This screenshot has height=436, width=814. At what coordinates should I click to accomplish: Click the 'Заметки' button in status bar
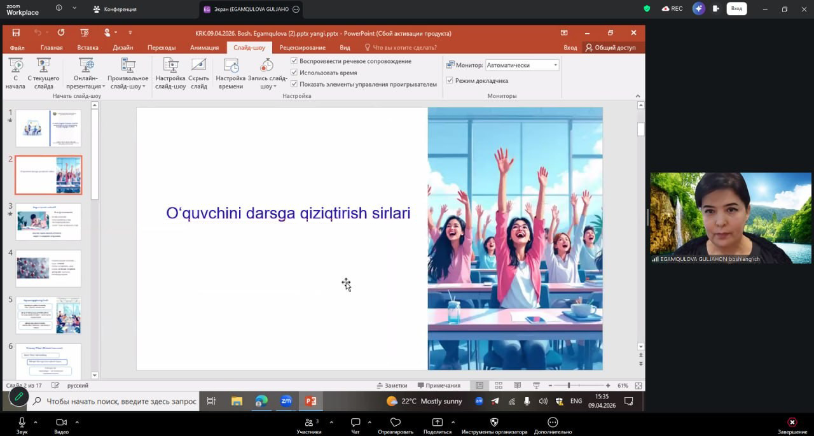tap(392, 386)
